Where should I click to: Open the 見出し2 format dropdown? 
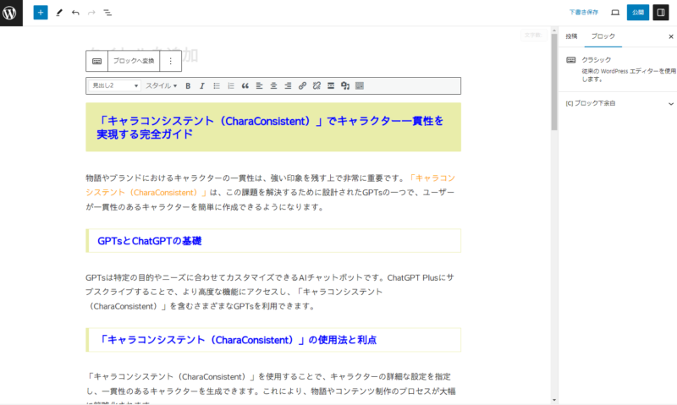pos(115,86)
